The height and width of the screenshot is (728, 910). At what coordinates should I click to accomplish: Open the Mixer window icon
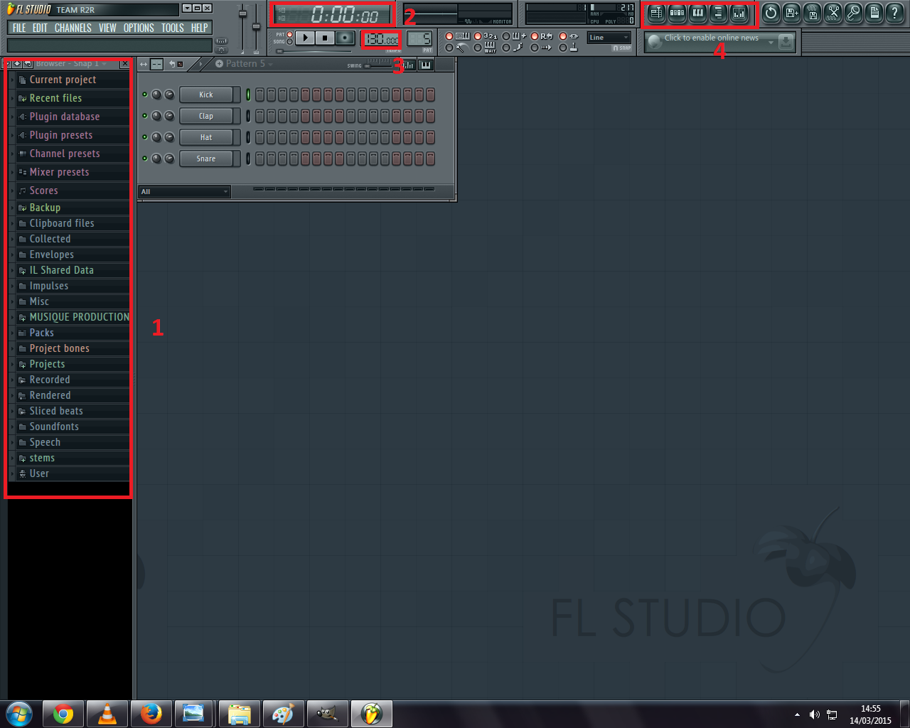pos(739,13)
